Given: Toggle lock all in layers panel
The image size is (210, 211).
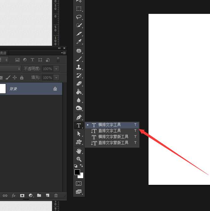Looking at the screenshot, I should tap(22, 78).
